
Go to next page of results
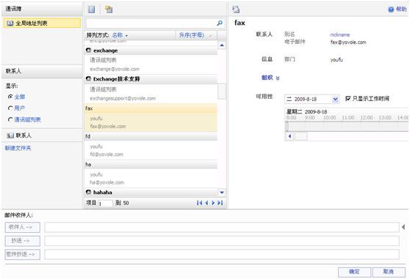(x=213, y=203)
